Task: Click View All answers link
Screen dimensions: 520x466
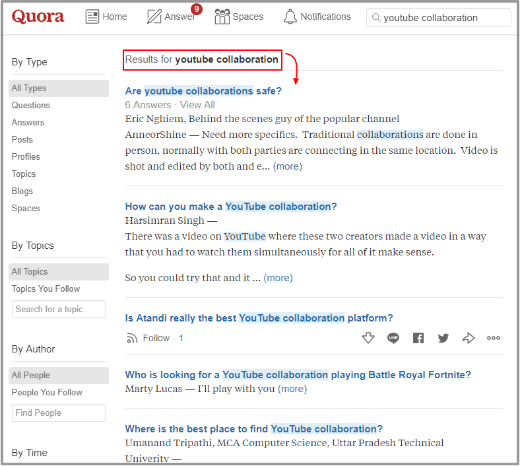Action: 197,105
